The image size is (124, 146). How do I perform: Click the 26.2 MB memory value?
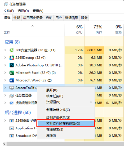click(96, 73)
